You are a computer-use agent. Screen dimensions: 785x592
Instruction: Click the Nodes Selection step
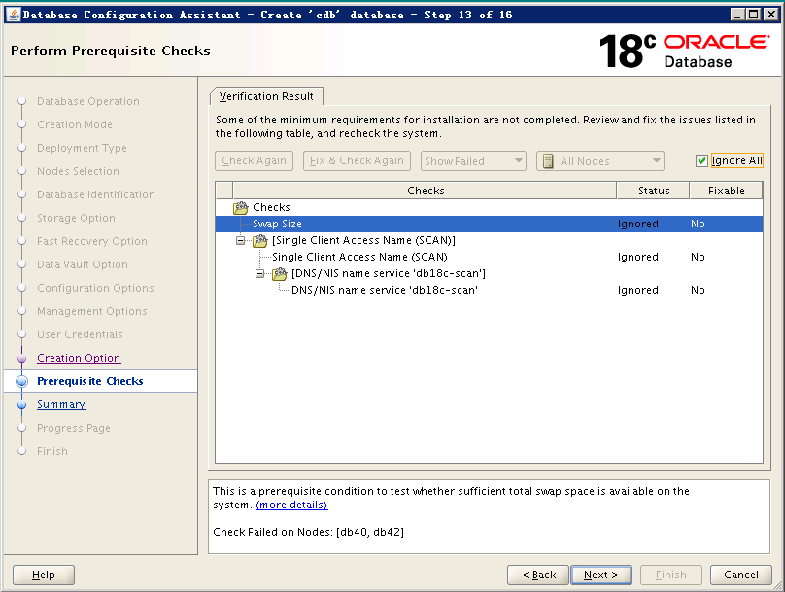[x=78, y=171]
